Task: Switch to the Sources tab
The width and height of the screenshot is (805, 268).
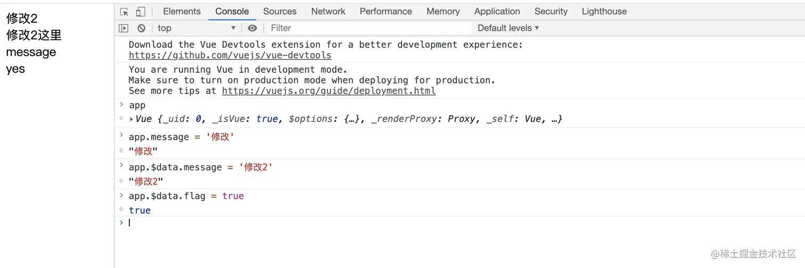Action: pyautogui.click(x=280, y=11)
